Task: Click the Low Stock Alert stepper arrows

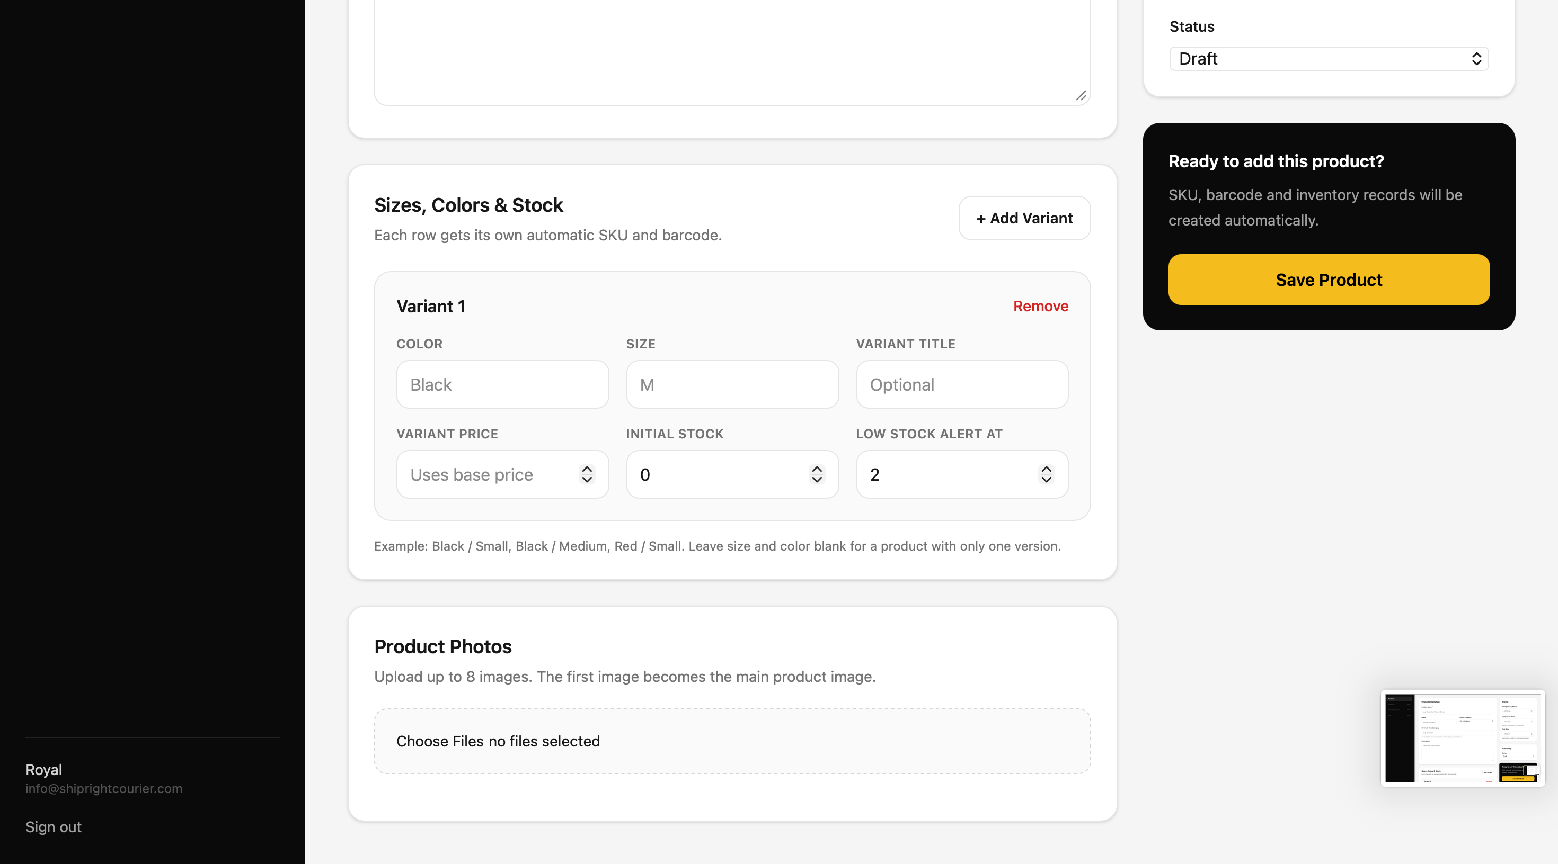Action: click(1046, 474)
